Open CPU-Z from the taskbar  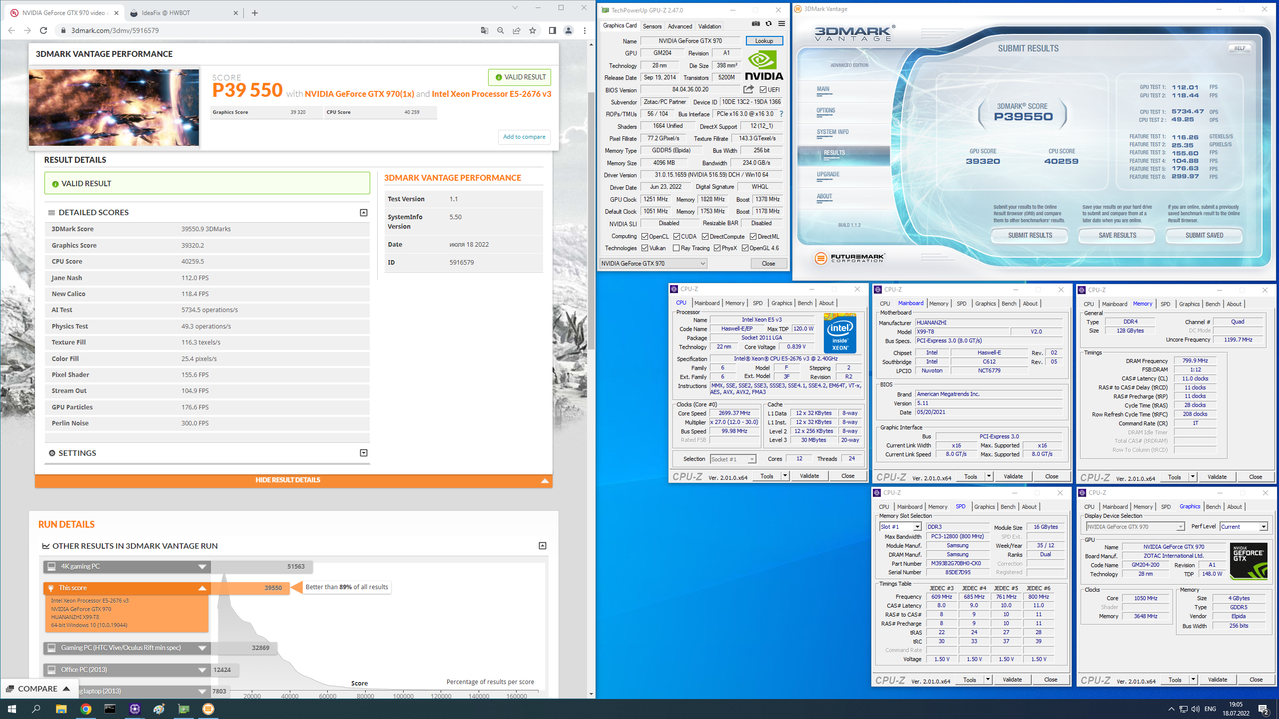(134, 709)
